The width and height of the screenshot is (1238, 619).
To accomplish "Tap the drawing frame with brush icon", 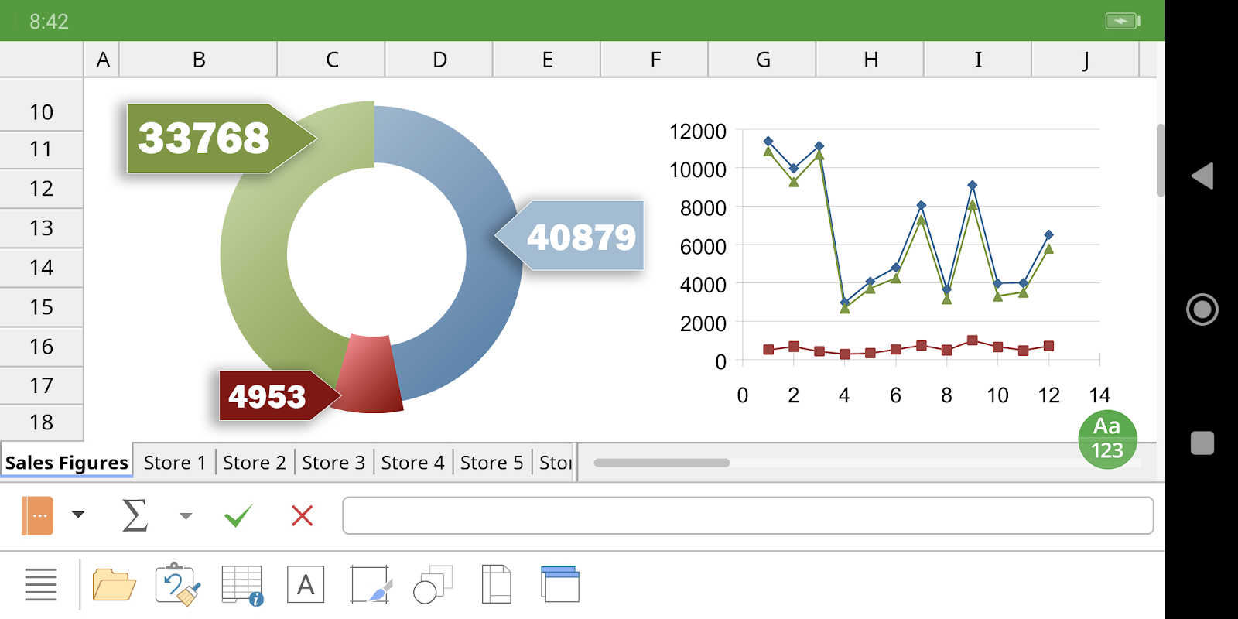I will pos(371,585).
